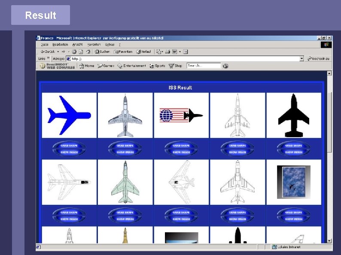Click Games in the Web Compass bar

tap(106, 66)
